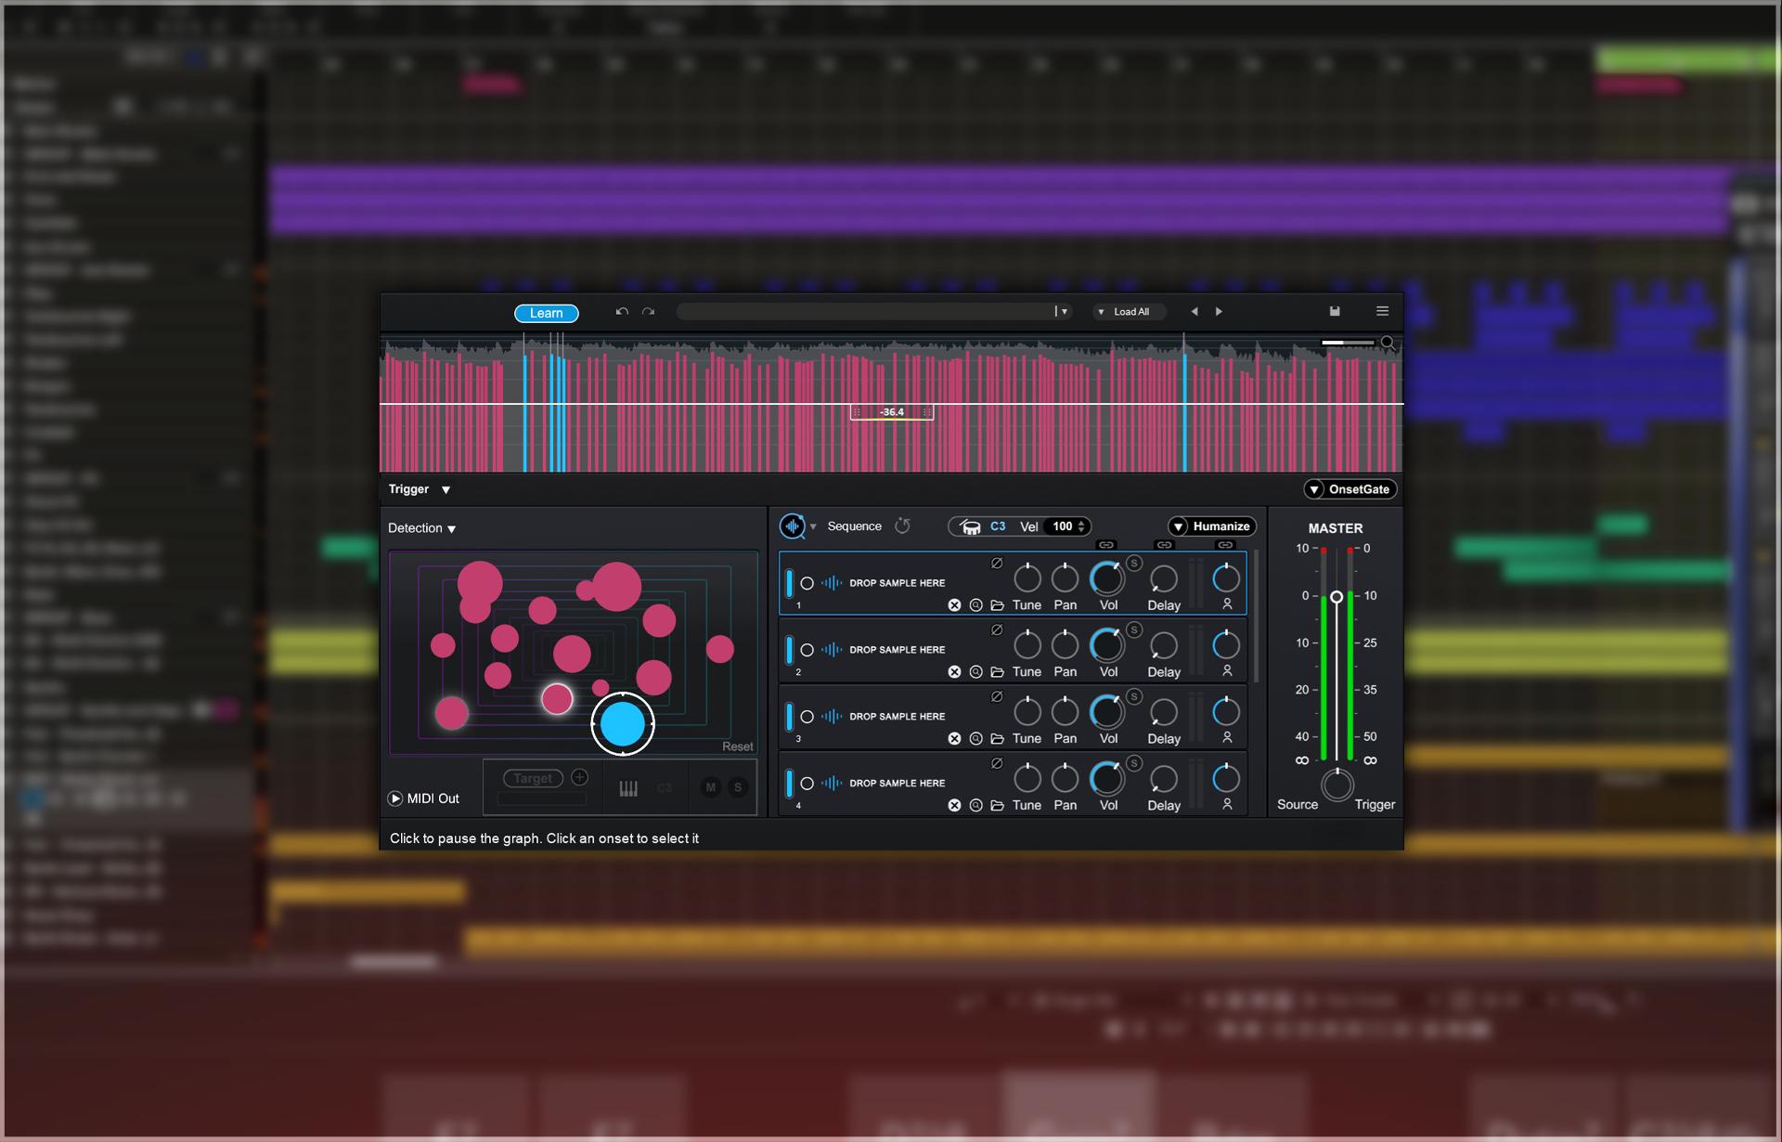Open the folder browse icon for slot 3
The width and height of the screenshot is (1782, 1142).
[x=997, y=739]
